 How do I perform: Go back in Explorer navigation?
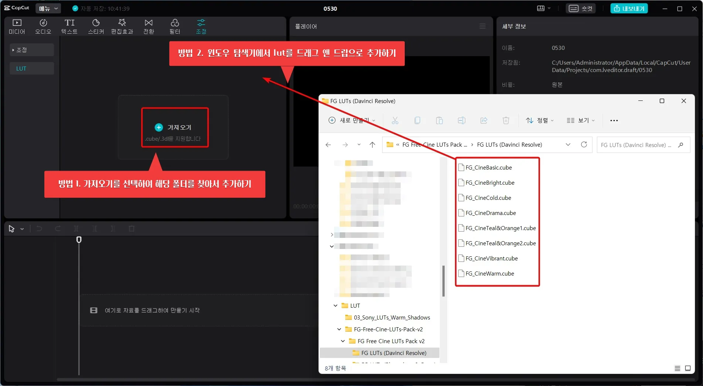[x=328, y=145]
